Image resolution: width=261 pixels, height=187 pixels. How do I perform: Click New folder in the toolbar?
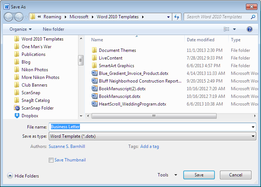[x=54, y=29]
